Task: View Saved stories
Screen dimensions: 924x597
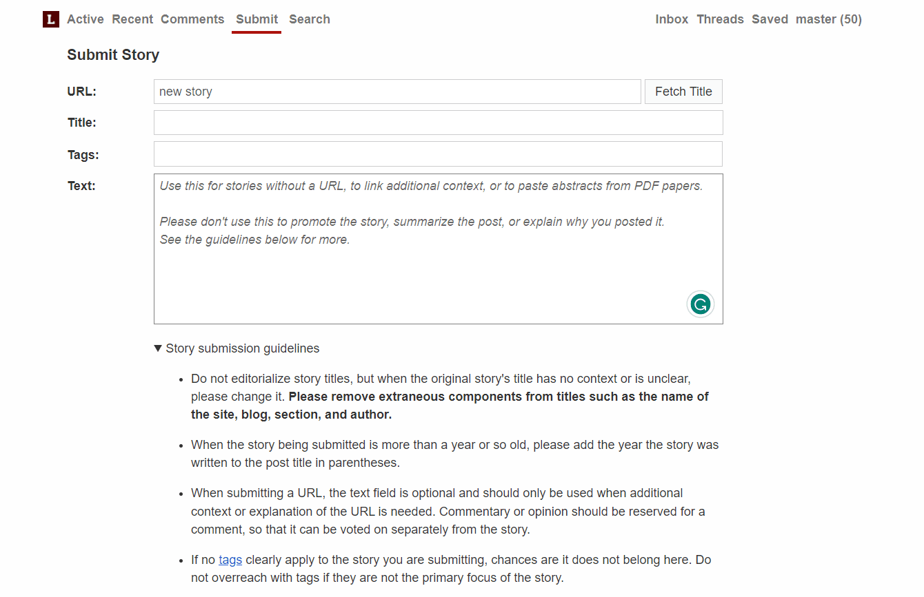Action: point(770,19)
